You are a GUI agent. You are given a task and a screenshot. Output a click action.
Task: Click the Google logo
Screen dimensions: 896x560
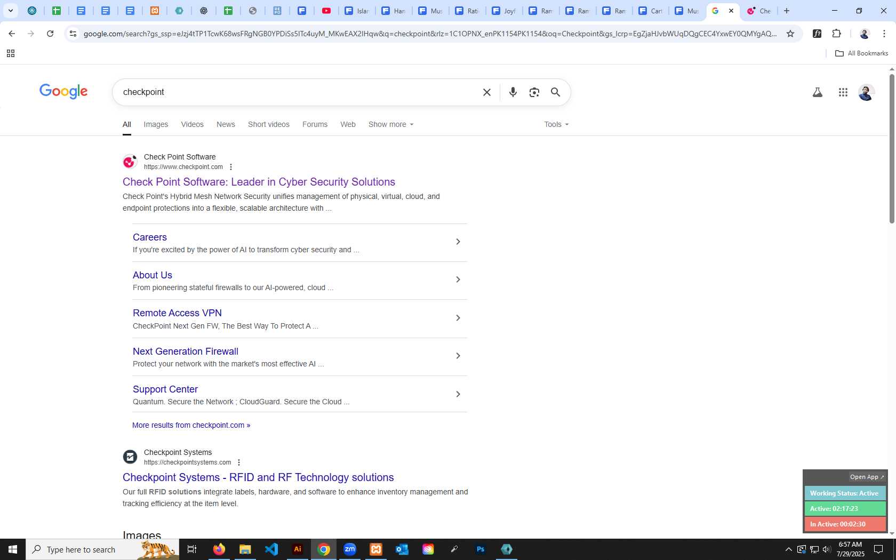[63, 92]
